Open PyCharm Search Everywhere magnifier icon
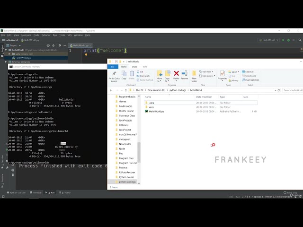Viewport: 303px width, 227px height. pos(300,40)
